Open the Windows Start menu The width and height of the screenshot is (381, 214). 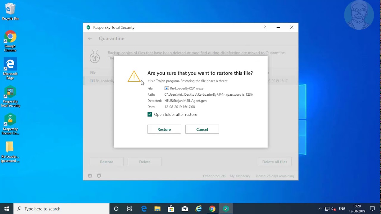tap(7, 209)
